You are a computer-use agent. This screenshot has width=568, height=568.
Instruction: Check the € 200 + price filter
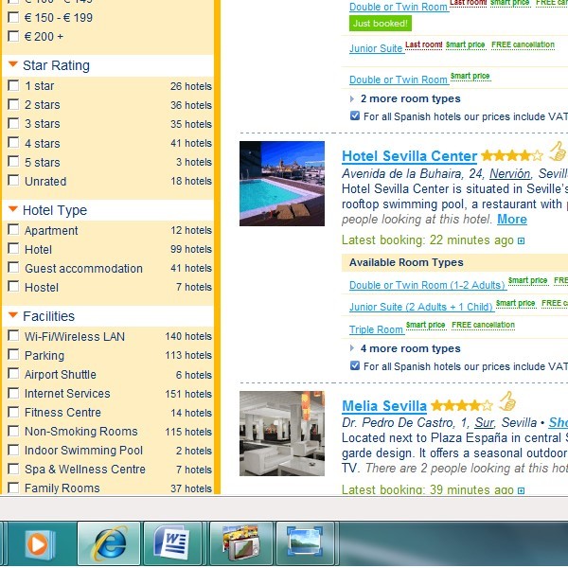(13, 36)
